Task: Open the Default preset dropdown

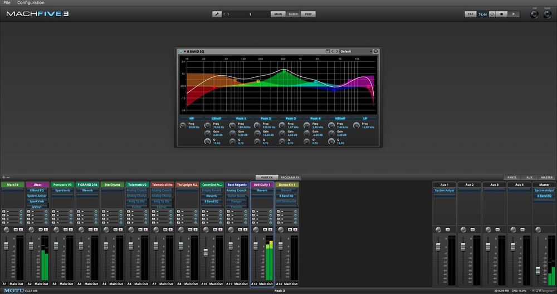Action: 356,51
